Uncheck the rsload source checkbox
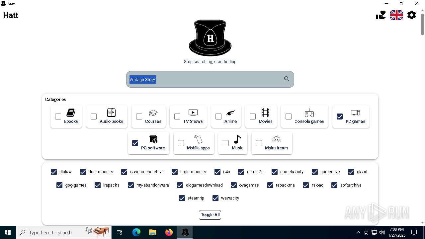Viewport: 425px width, 239px height. [306, 185]
